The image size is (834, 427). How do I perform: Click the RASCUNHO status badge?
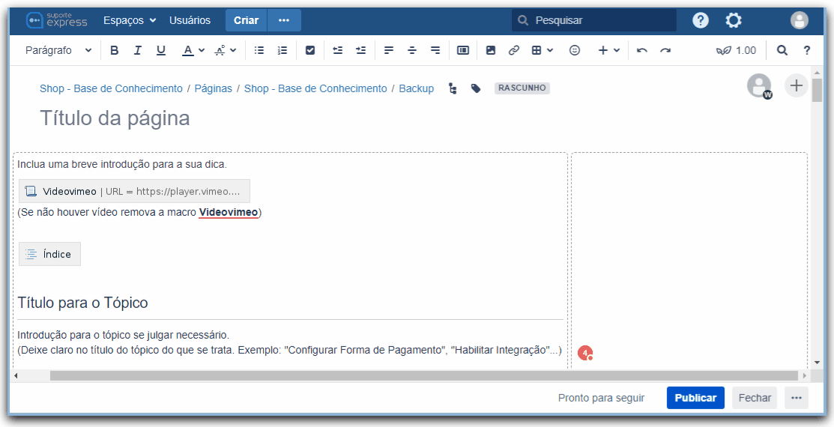click(x=522, y=88)
